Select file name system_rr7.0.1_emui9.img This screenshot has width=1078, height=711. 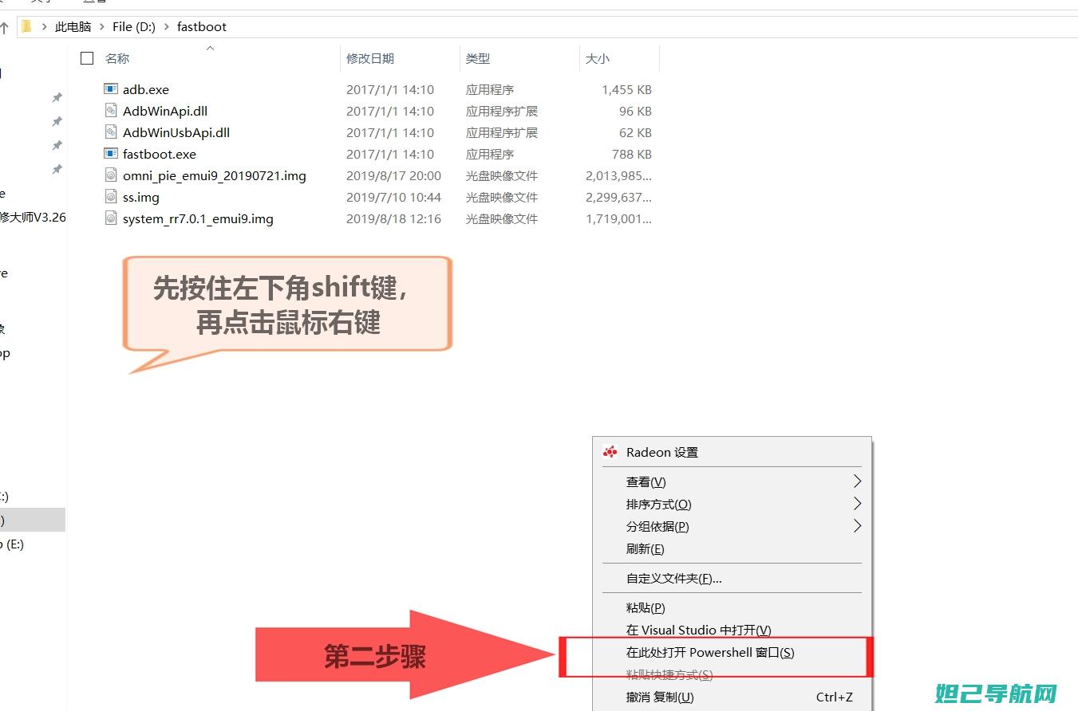(x=198, y=218)
